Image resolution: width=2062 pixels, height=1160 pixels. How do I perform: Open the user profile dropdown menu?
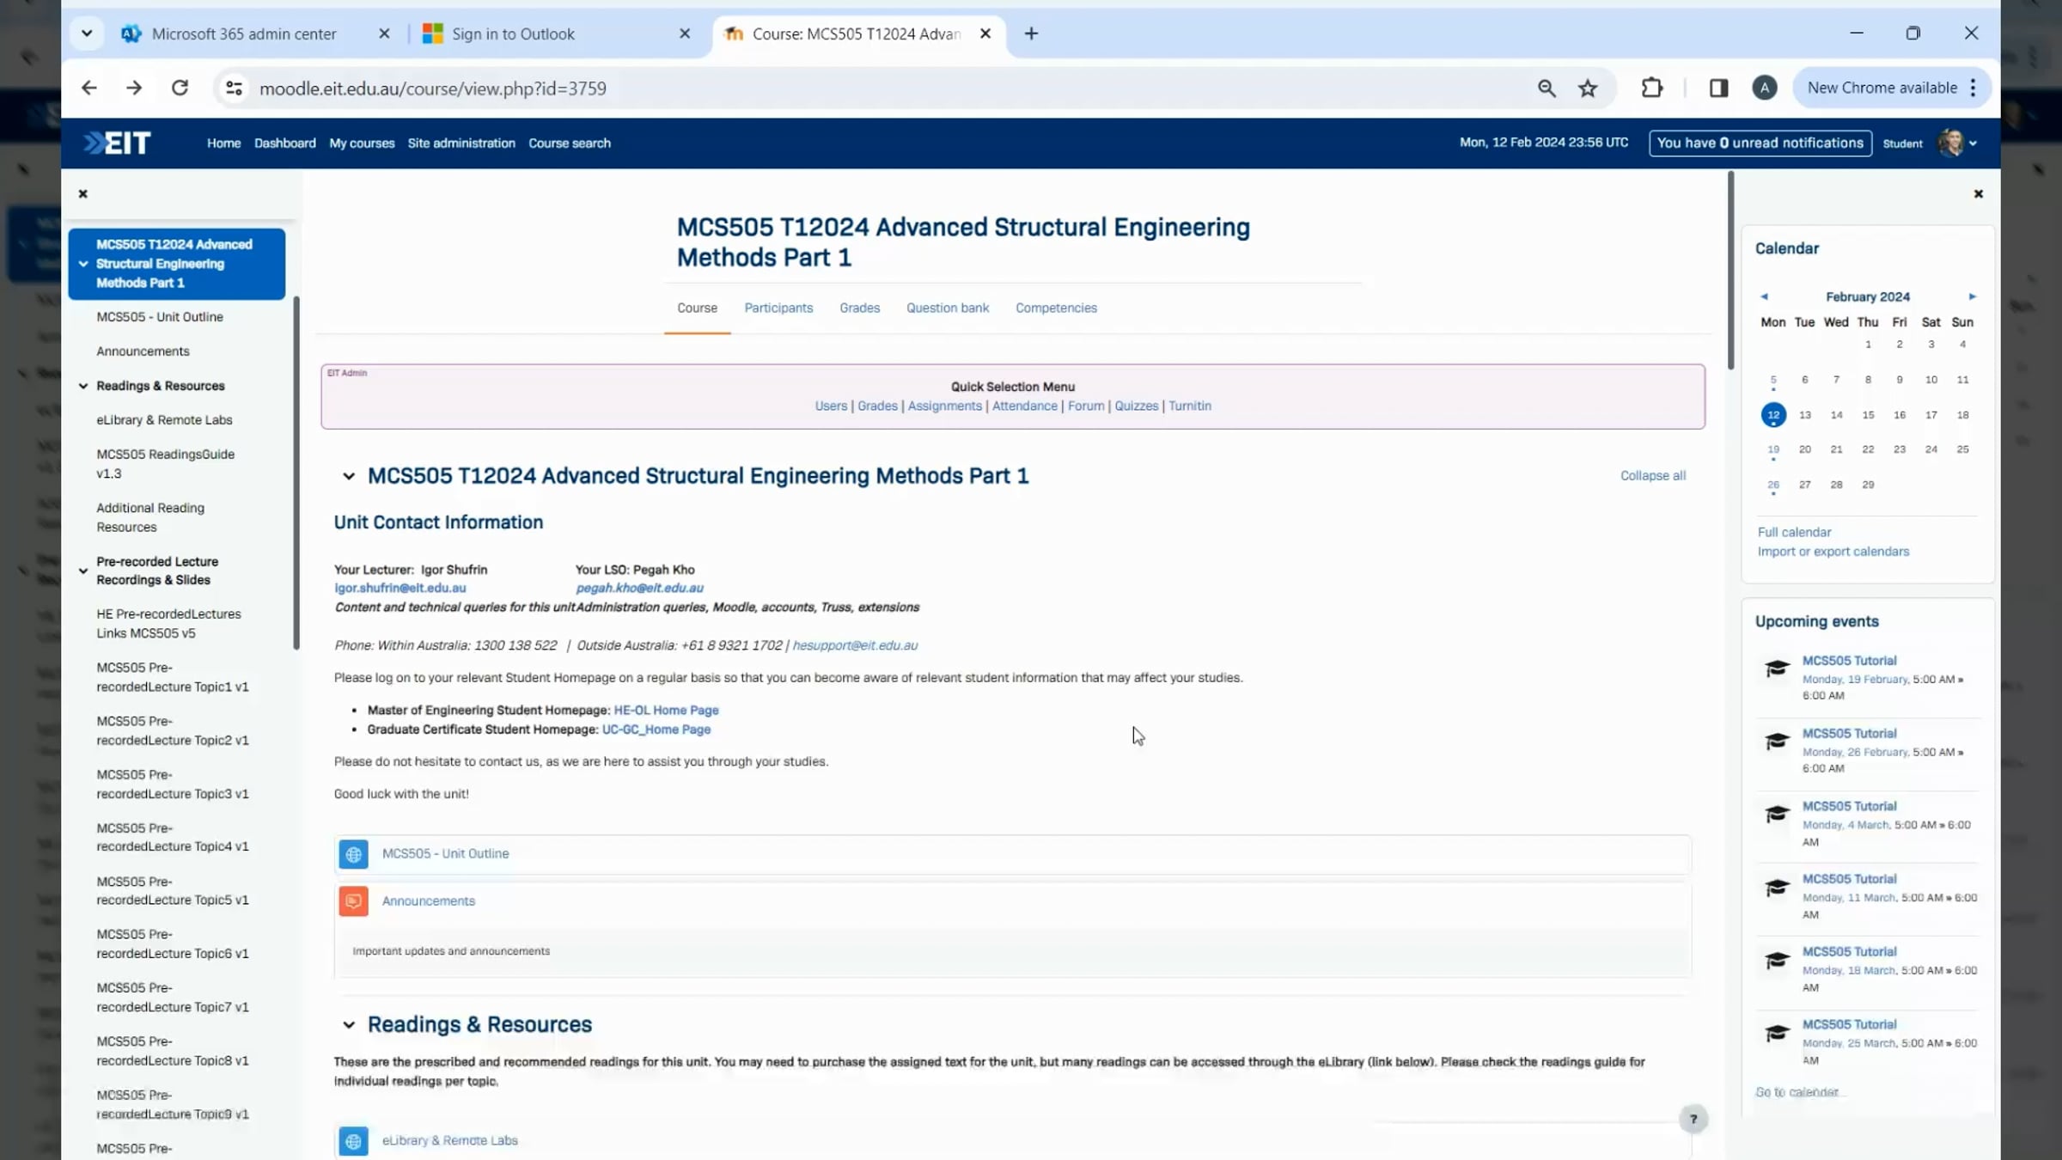(x=1958, y=143)
